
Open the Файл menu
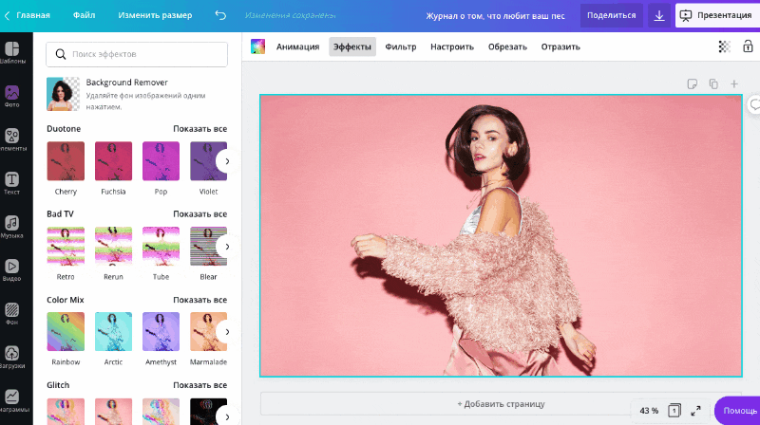85,15
